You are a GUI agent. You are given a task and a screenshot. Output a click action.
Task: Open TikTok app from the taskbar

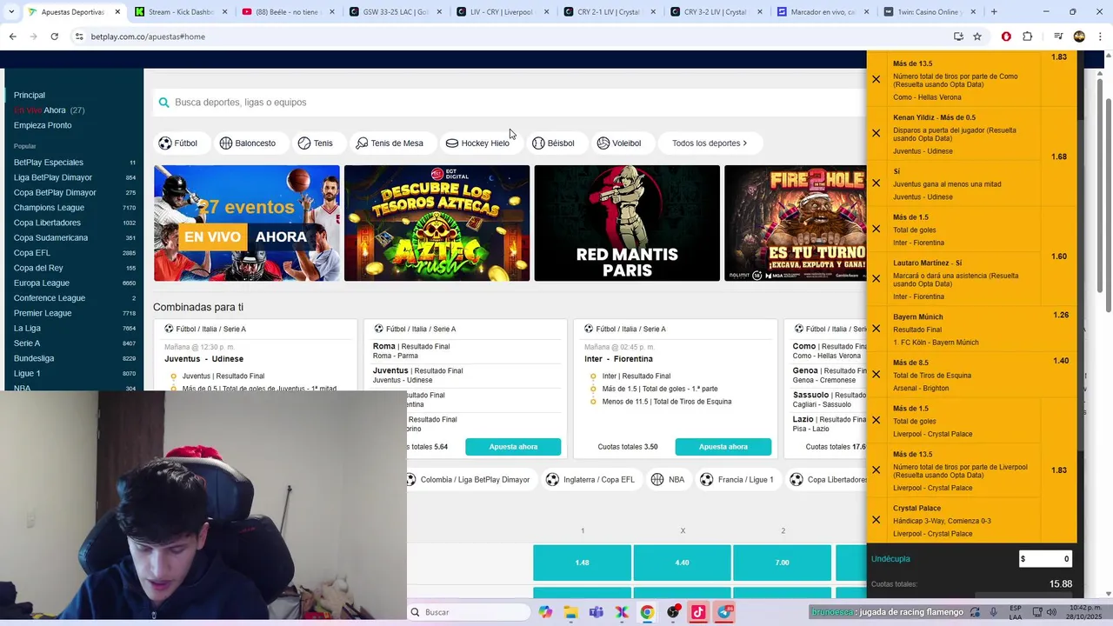pos(698,612)
